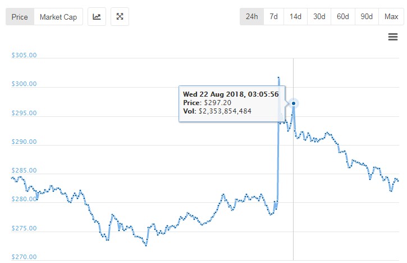Show the 7d time range
This screenshot has width=407, height=263.
tap(273, 17)
